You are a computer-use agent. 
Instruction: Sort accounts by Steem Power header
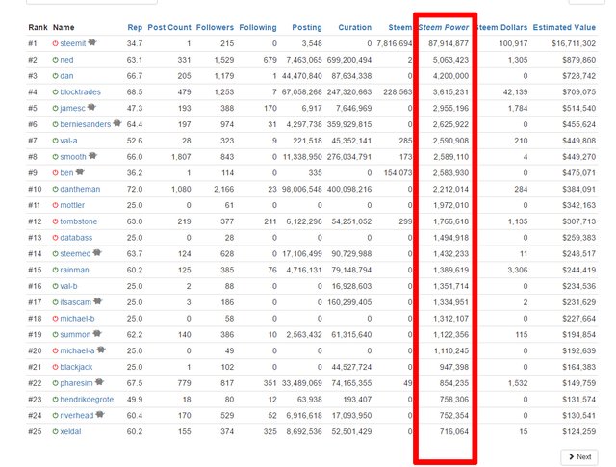pyautogui.click(x=444, y=28)
